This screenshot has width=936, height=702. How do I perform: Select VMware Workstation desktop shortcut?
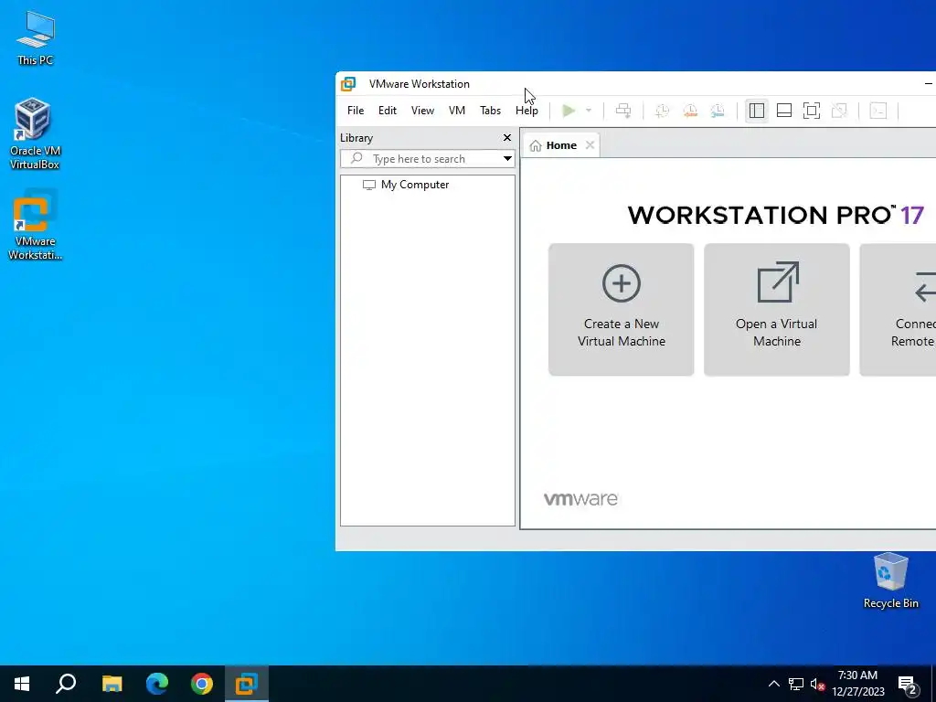coord(36,225)
